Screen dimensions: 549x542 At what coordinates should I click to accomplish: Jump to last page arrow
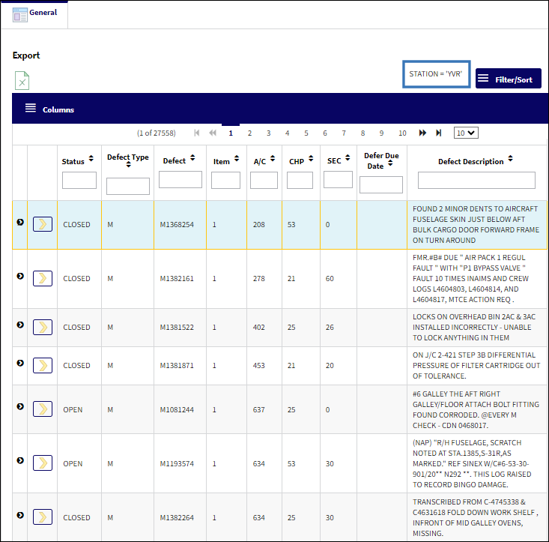(x=438, y=133)
